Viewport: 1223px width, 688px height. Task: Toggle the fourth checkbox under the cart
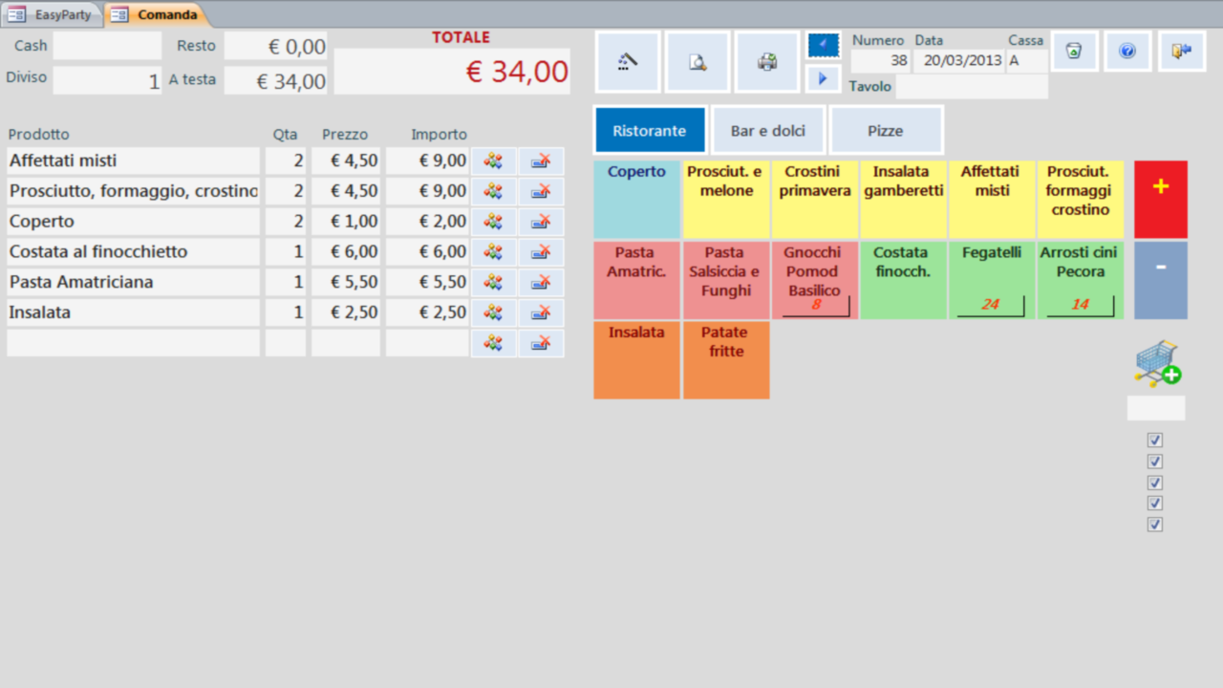(1155, 504)
